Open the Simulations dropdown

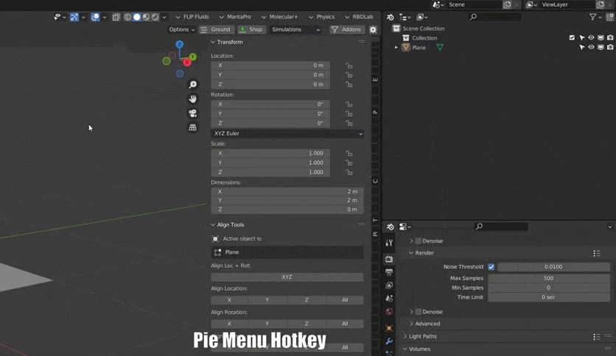click(295, 29)
